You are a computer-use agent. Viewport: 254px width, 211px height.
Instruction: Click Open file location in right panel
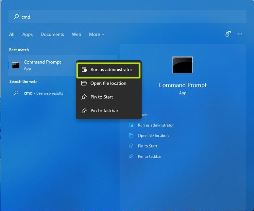[153, 136]
